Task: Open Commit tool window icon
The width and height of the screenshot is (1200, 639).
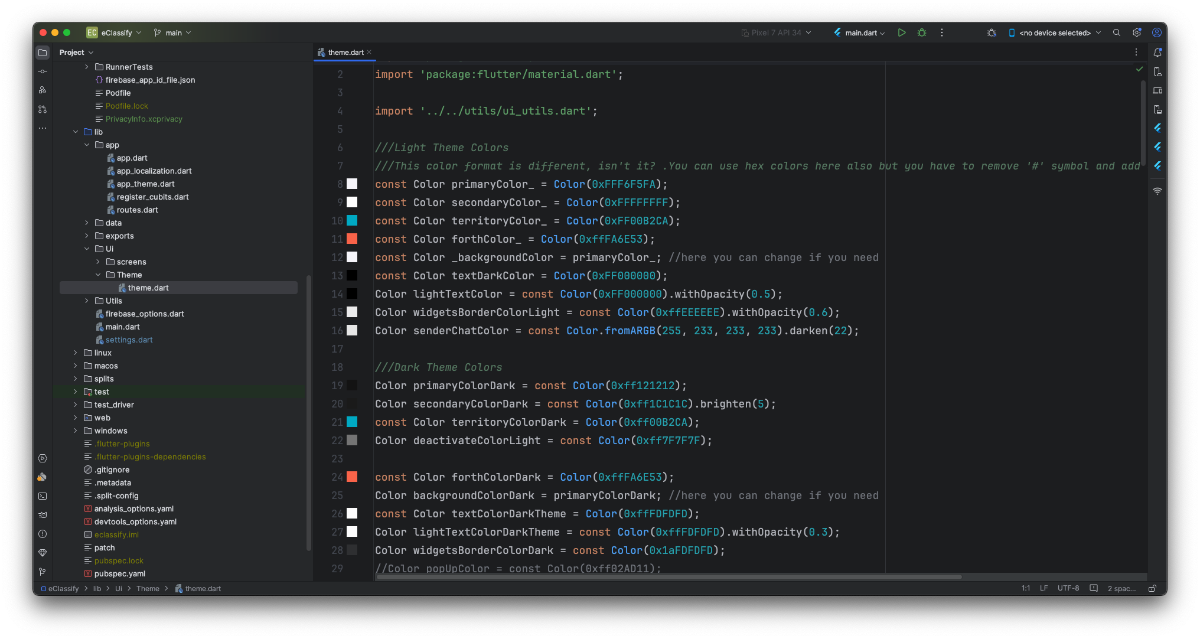Action: tap(43, 71)
